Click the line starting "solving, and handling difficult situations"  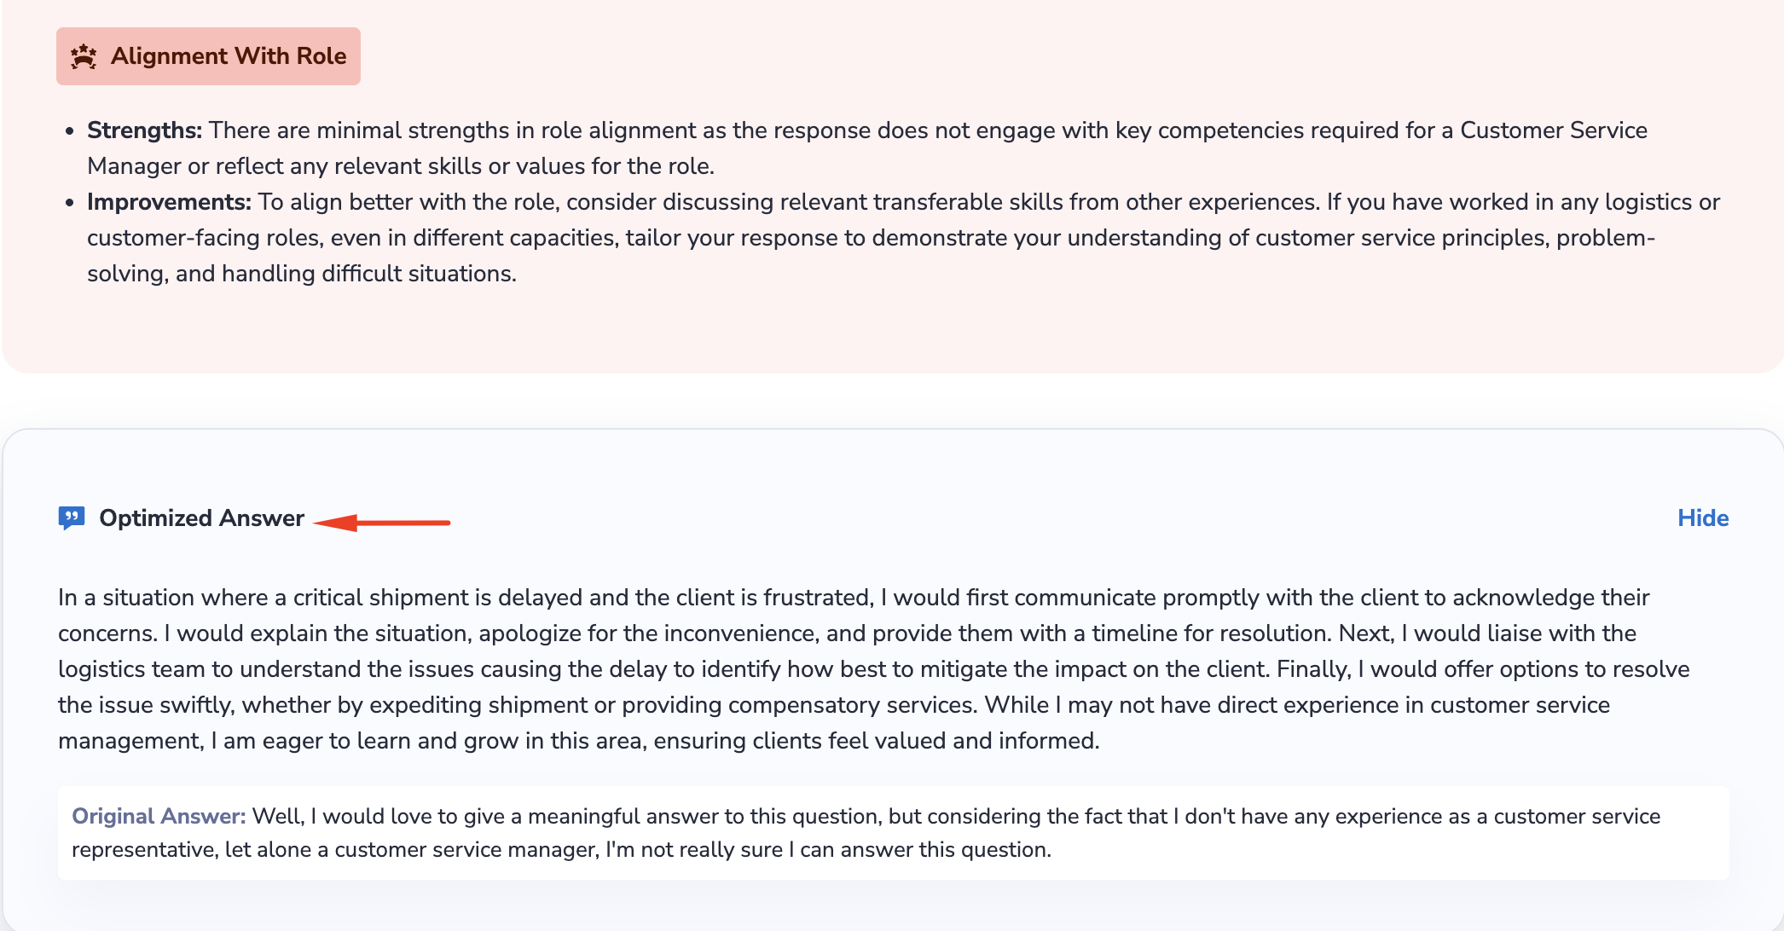[x=302, y=274]
